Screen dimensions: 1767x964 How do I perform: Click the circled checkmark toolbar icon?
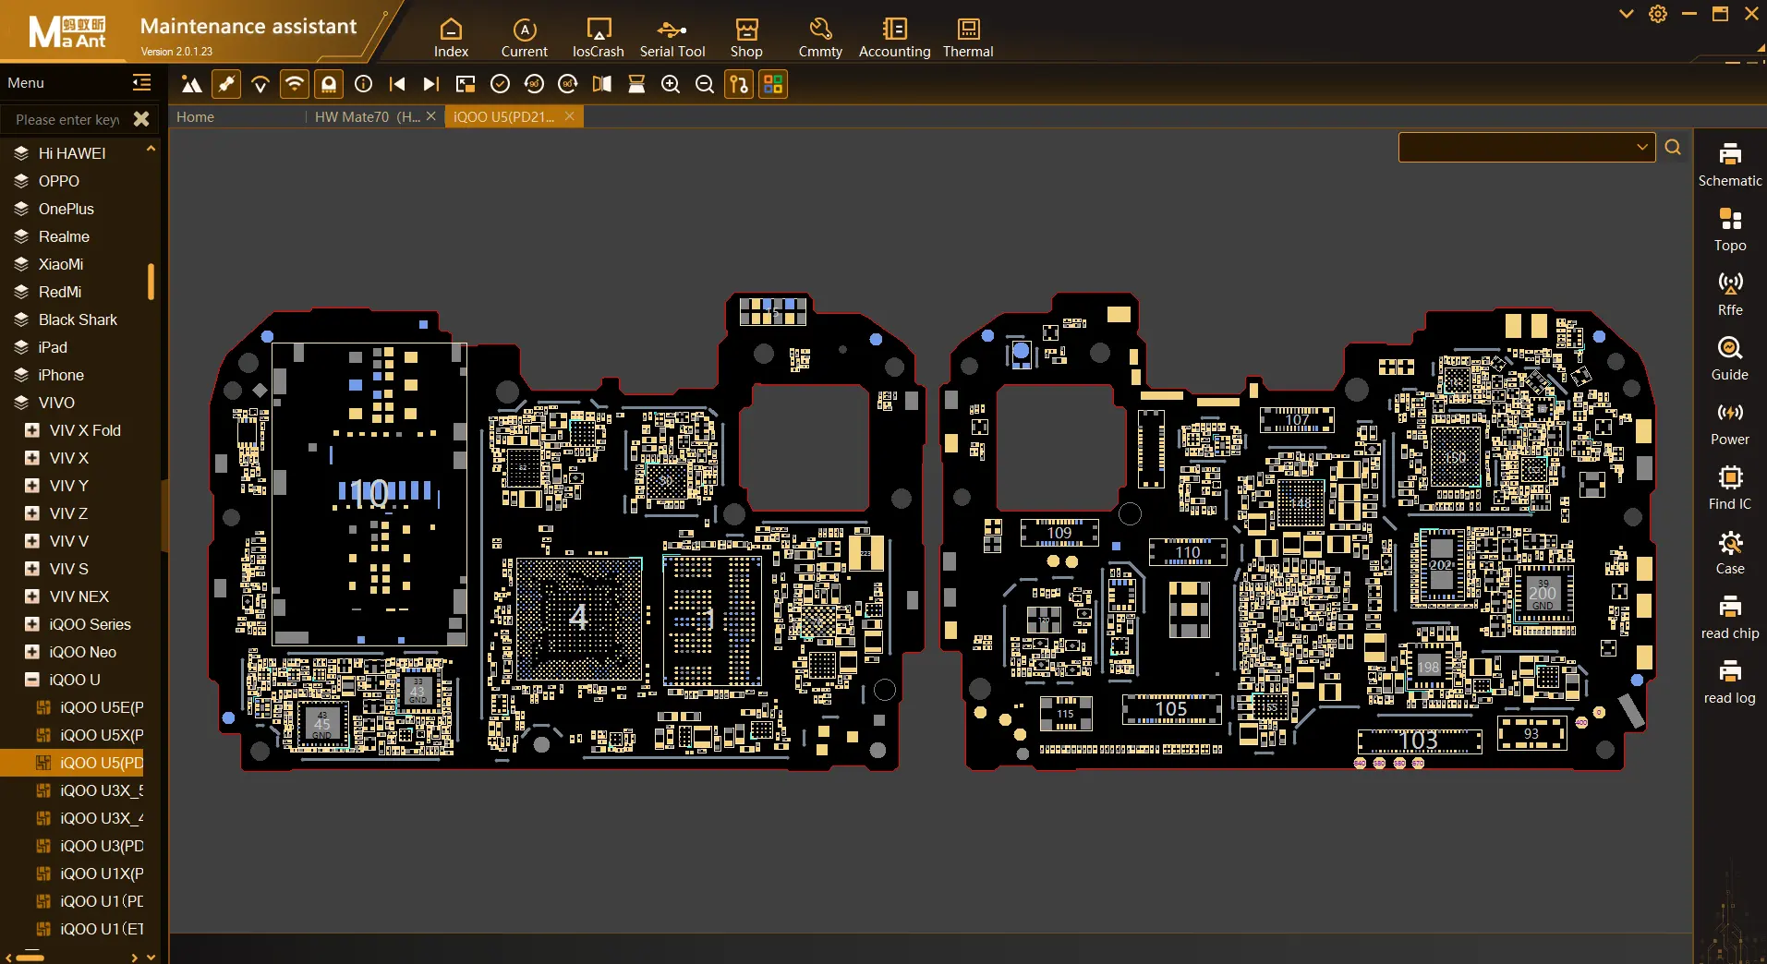(500, 85)
